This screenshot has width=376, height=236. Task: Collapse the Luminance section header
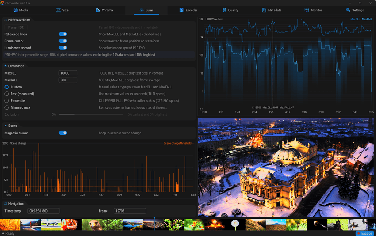(15, 66)
